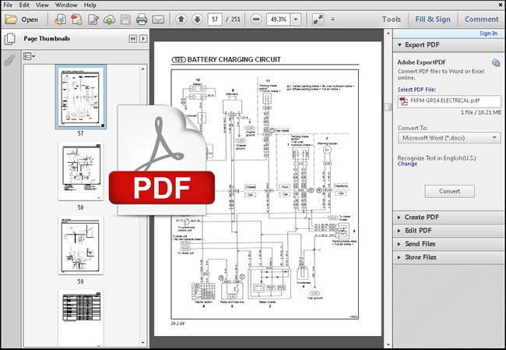
Task: Expand the Send Files section
Action: [399, 244]
